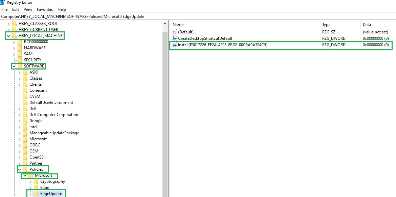Click the EdgeUpdate key folder icon
This screenshot has height=197, width=396.
[36, 194]
